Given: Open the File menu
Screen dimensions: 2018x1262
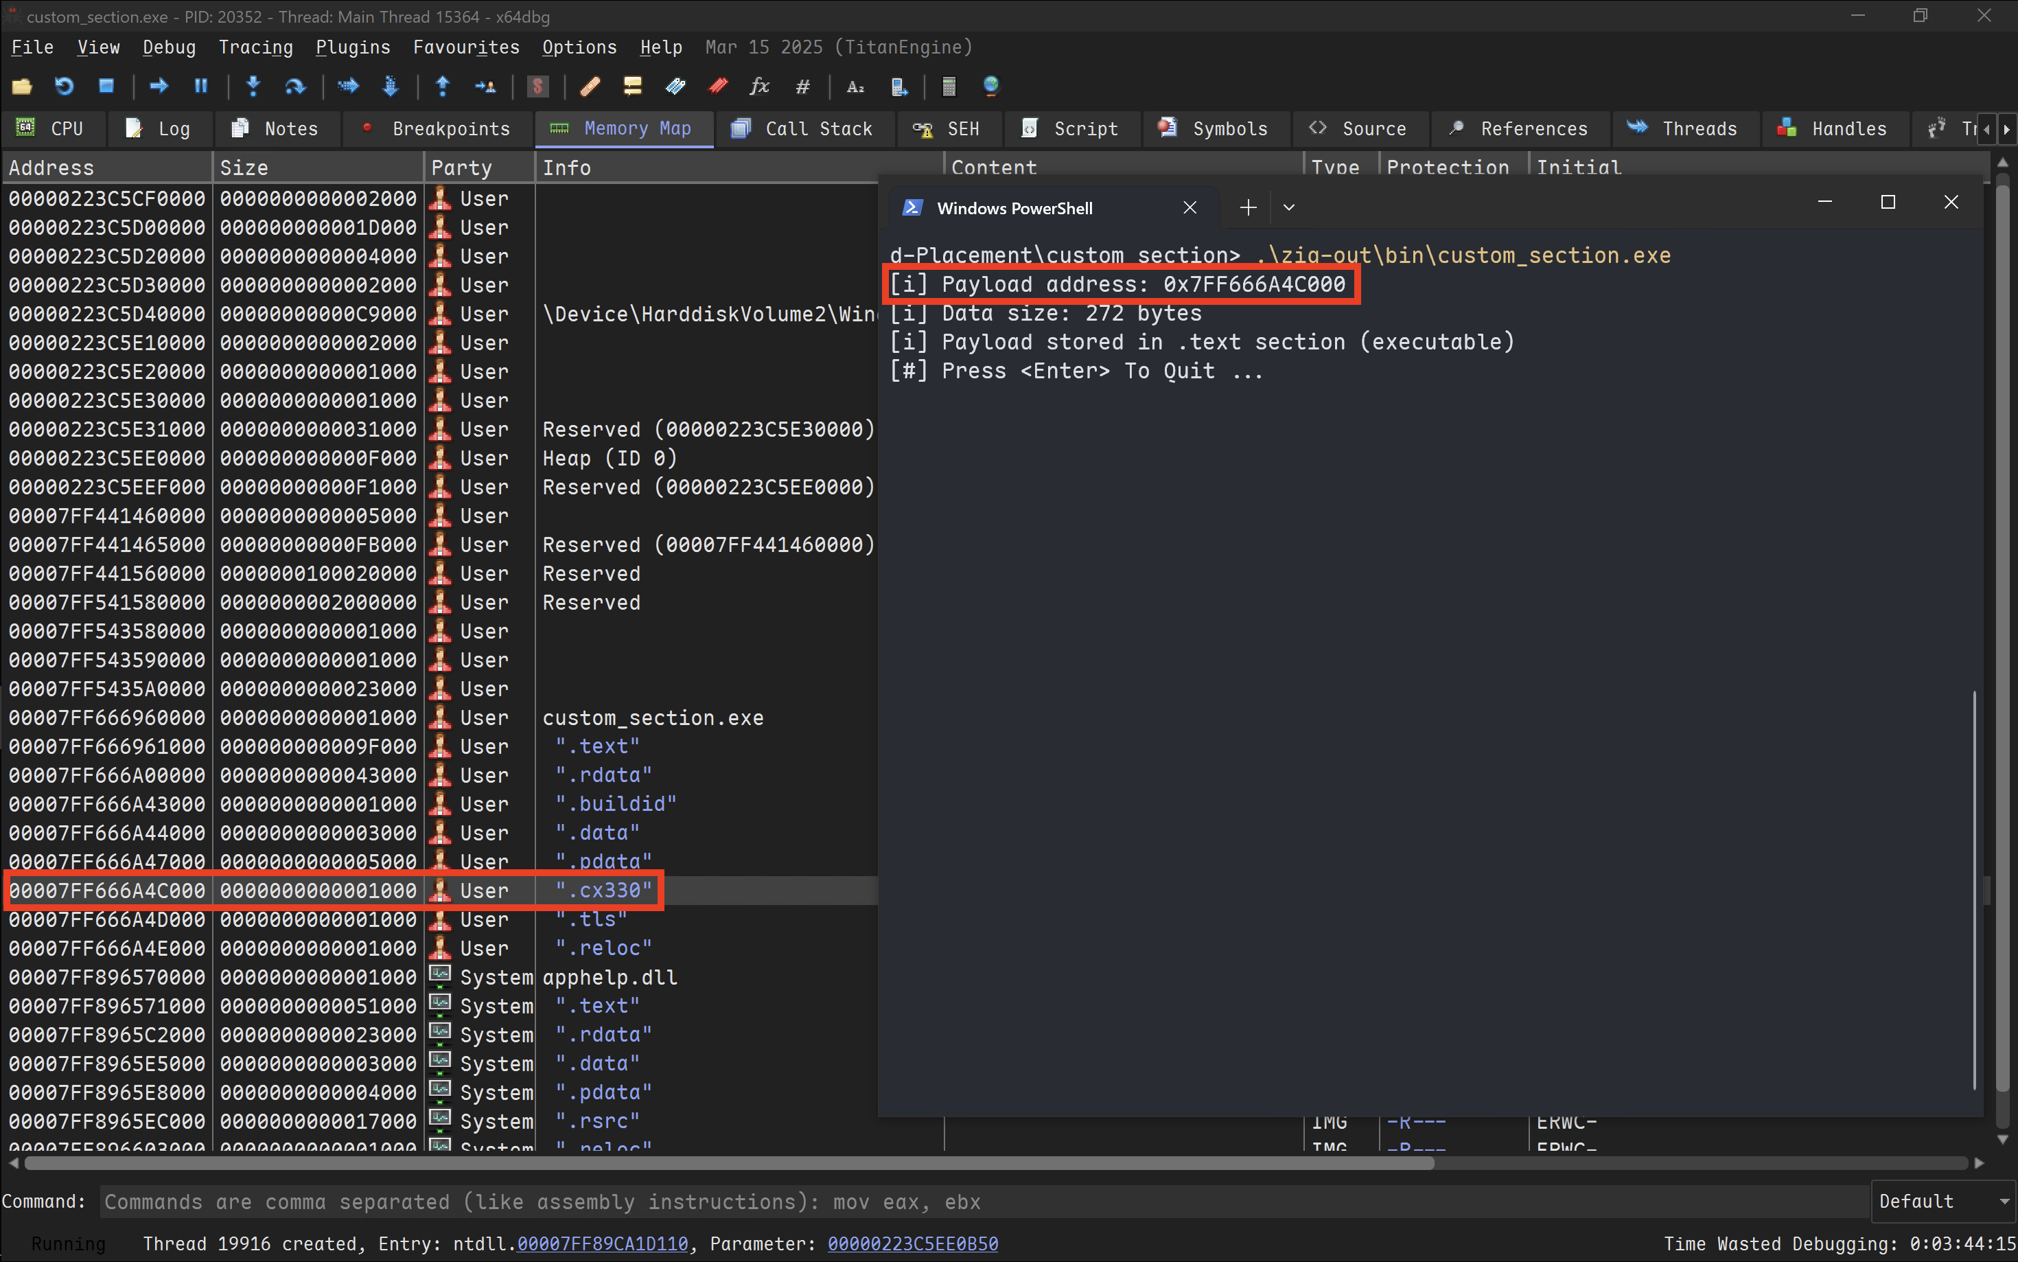Looking at the screenshot, I should pyautogui.click(x=32, y=47).
